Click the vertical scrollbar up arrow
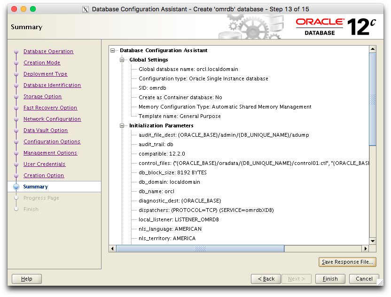 point(373,49)
